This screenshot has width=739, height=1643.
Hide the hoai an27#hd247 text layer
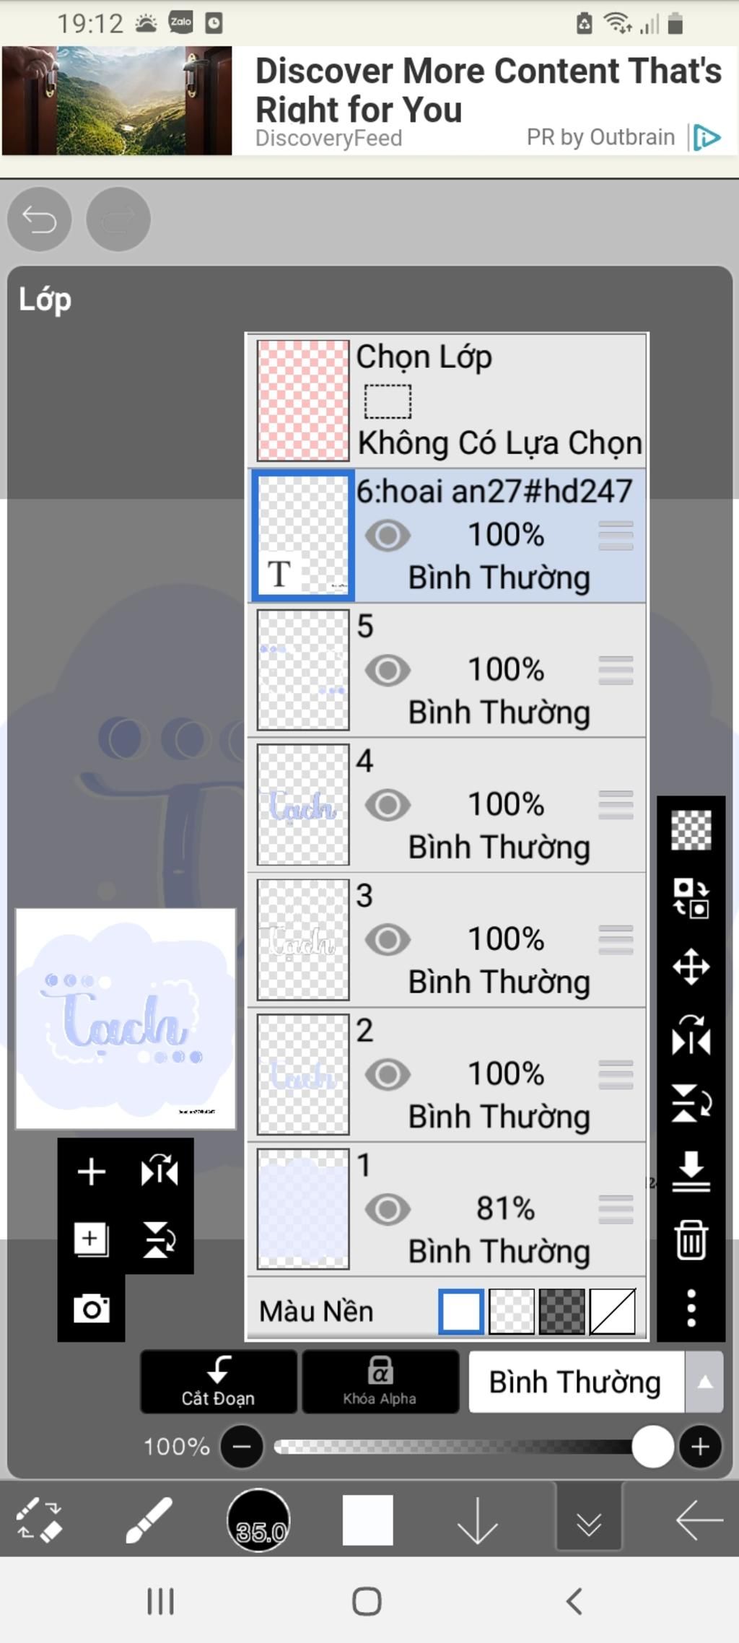[x=388, y=536]
